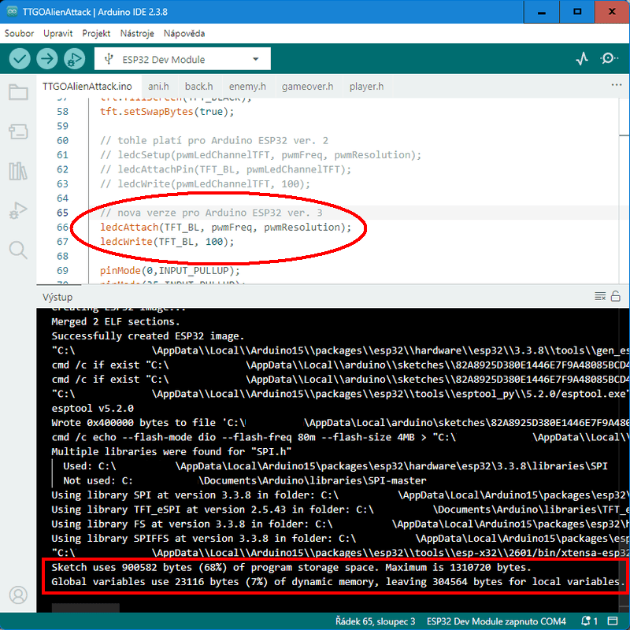630x630 pixels.
Task: Switch to the player.h tab
Action: 366,87
